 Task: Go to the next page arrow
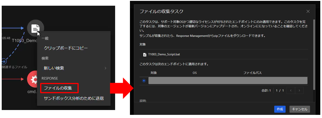coord(299,91)
